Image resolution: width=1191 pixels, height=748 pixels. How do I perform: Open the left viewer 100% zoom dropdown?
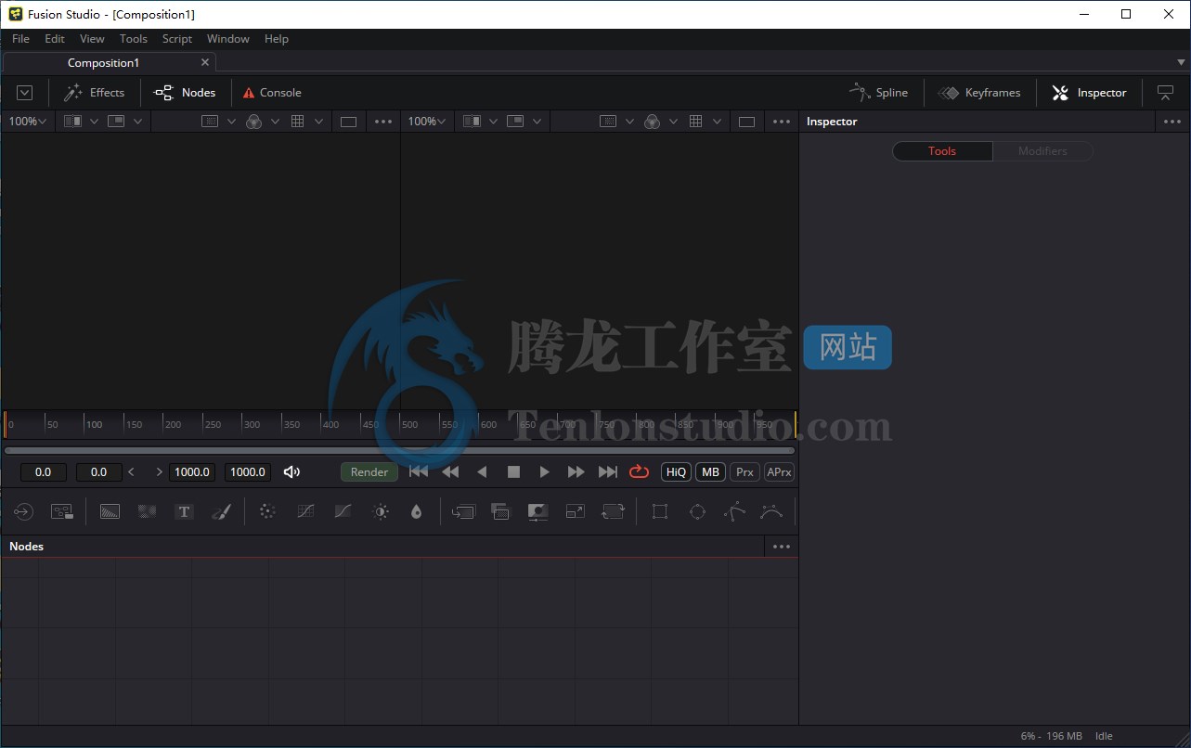click(x=28, y=122)
